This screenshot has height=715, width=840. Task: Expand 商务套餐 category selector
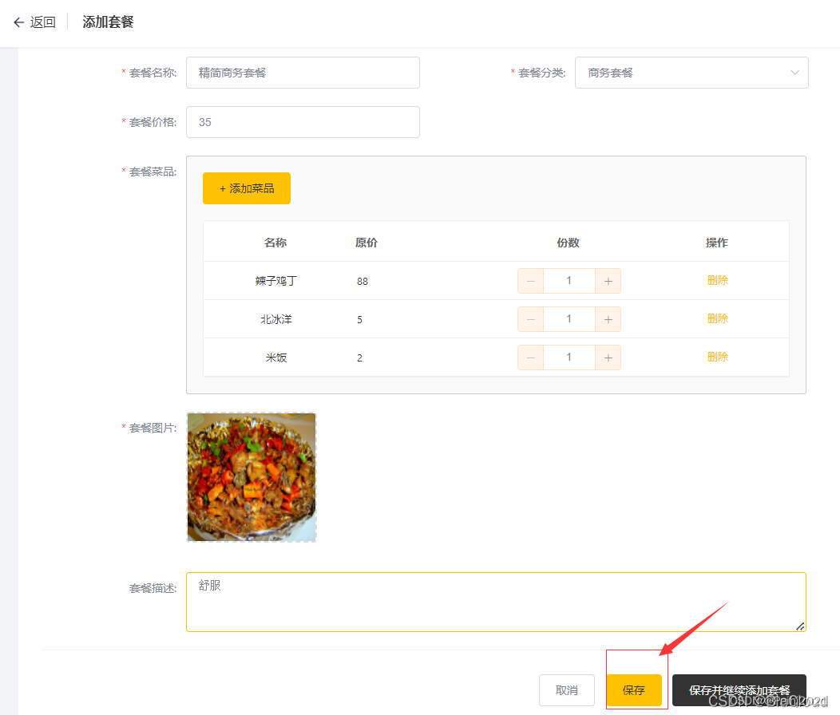point(691,72)
